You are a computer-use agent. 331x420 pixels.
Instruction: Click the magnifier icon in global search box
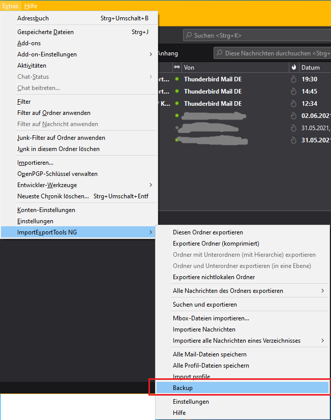tap(189, 36)
